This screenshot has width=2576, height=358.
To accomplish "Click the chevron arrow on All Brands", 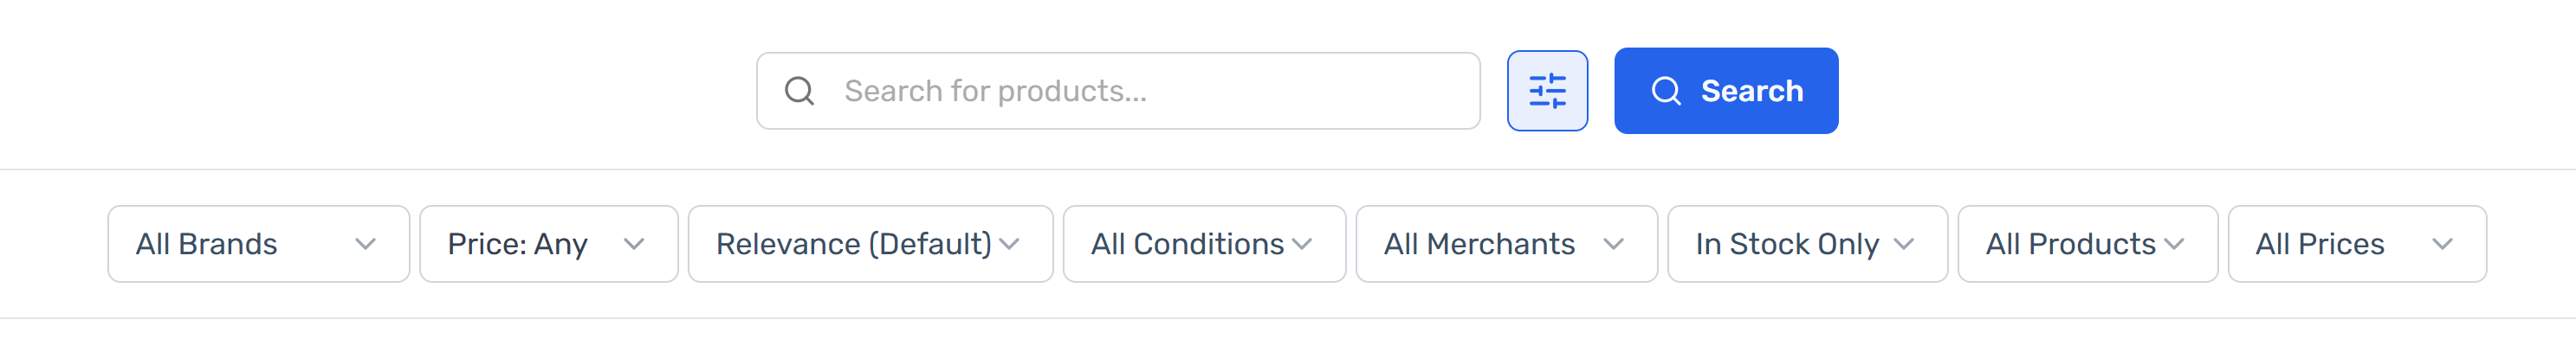I will [x=366, y=245].
